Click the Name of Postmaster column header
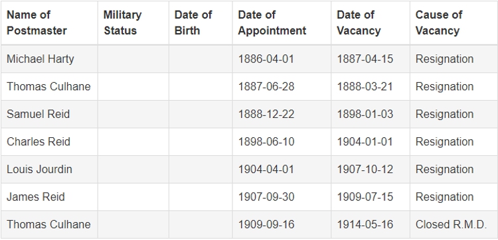The height and width of the screenshot is (240, 498). 49,23
